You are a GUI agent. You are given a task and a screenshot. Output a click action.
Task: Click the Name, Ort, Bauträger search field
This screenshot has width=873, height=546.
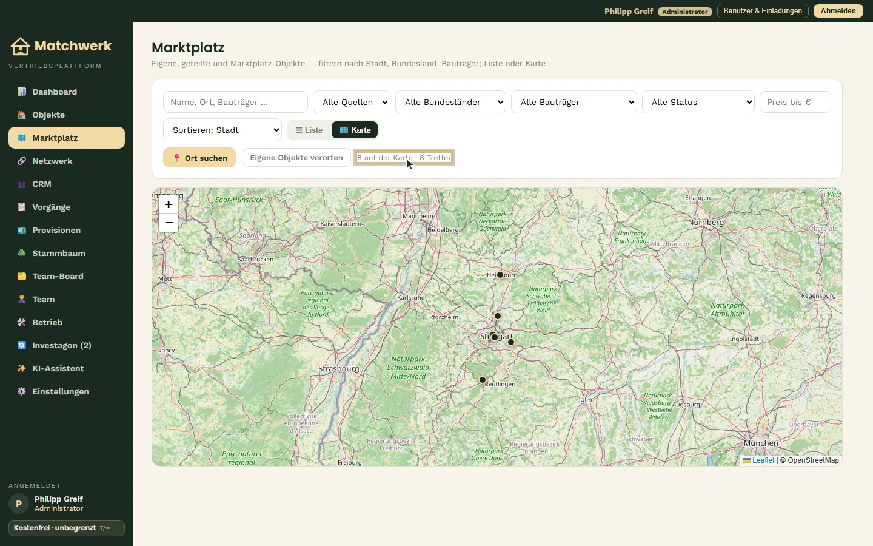pos(235,102)
